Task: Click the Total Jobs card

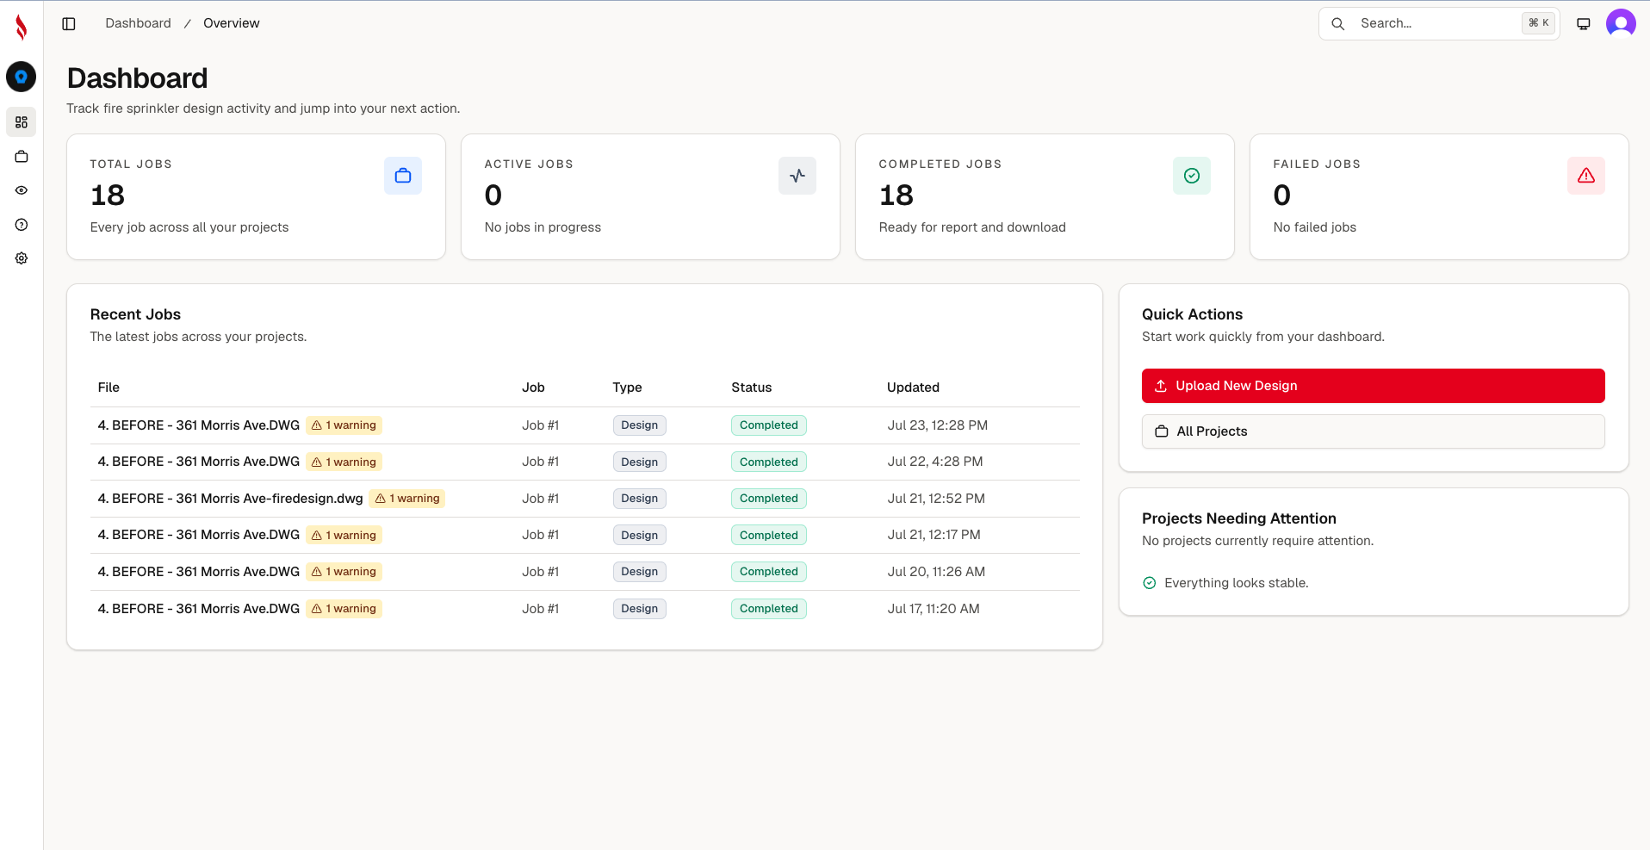Action: 256,196
